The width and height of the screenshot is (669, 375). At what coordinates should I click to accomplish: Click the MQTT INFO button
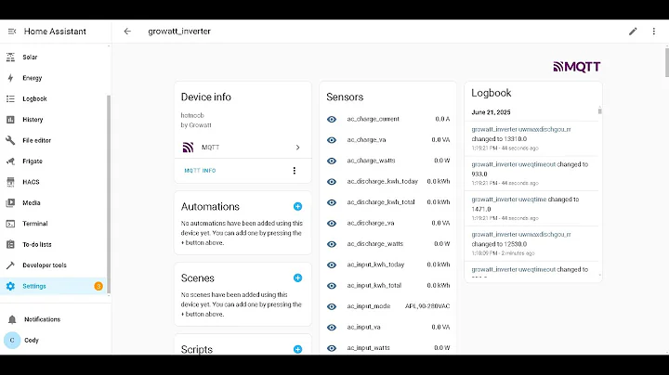click(x=200, y=171)
